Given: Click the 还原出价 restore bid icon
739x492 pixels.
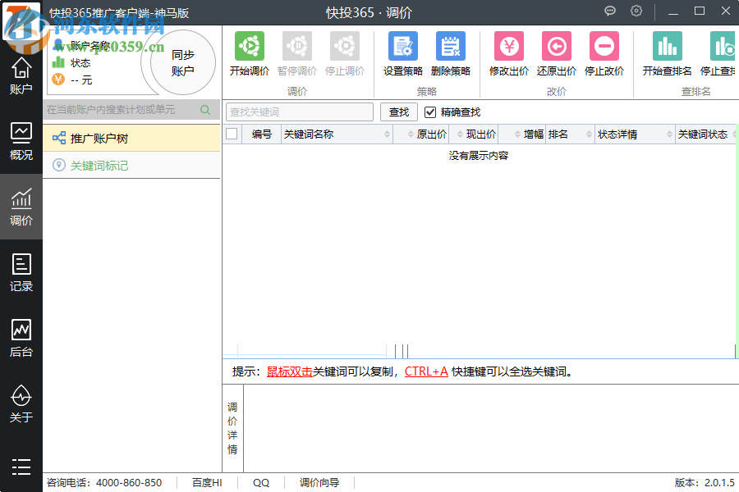Looking at the screenshot, I should (x=557, y=46).
